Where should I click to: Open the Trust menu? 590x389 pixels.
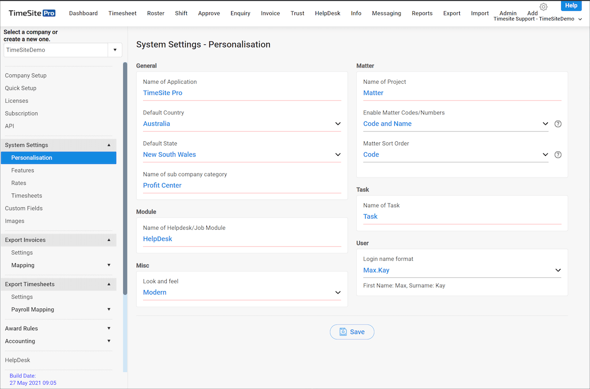297,13
